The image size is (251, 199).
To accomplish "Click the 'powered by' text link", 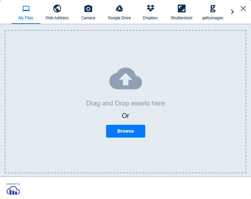I will click(x=13, y=184).
